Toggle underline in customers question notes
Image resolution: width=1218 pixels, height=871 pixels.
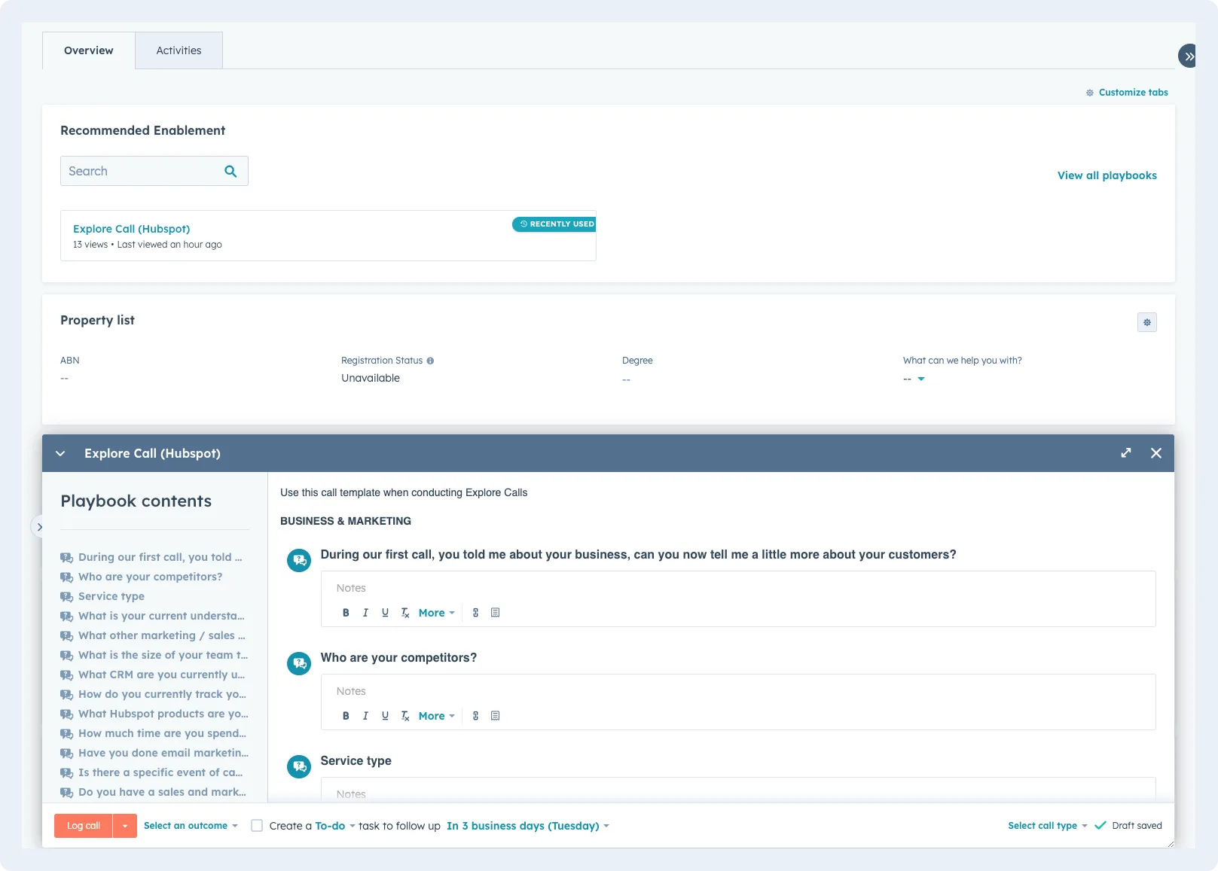[x=385, y=613]
